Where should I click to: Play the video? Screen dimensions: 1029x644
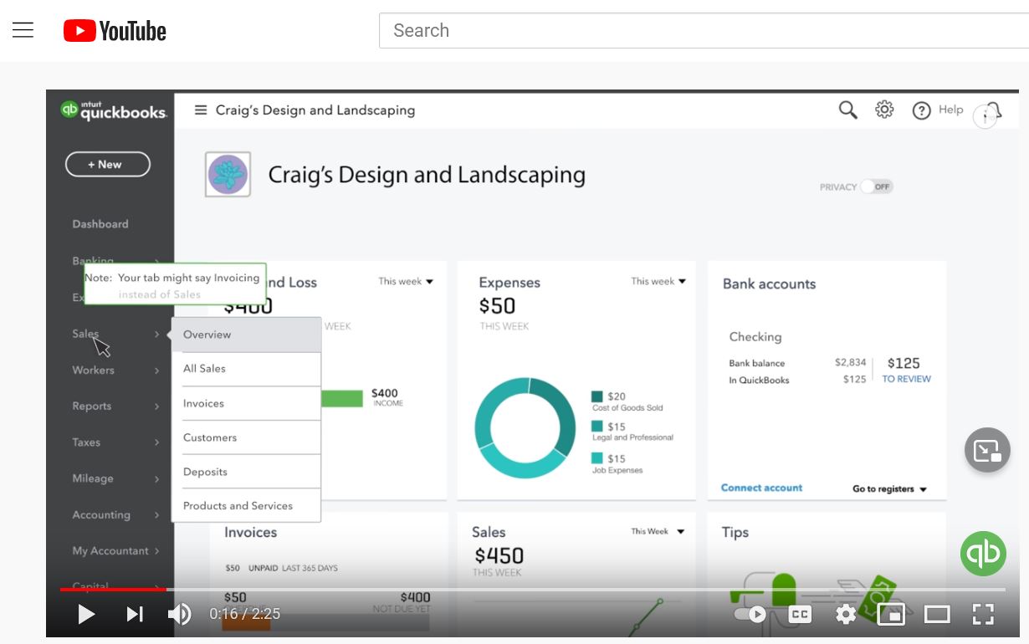pos(85,615)
